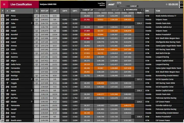Viewport: 184px width, 123px height.
Task: Click the S4 sector column header
Action: [128, 13]
